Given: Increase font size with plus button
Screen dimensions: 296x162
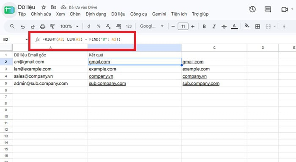Looking at the screenshot, I should [x=193, y=26].
